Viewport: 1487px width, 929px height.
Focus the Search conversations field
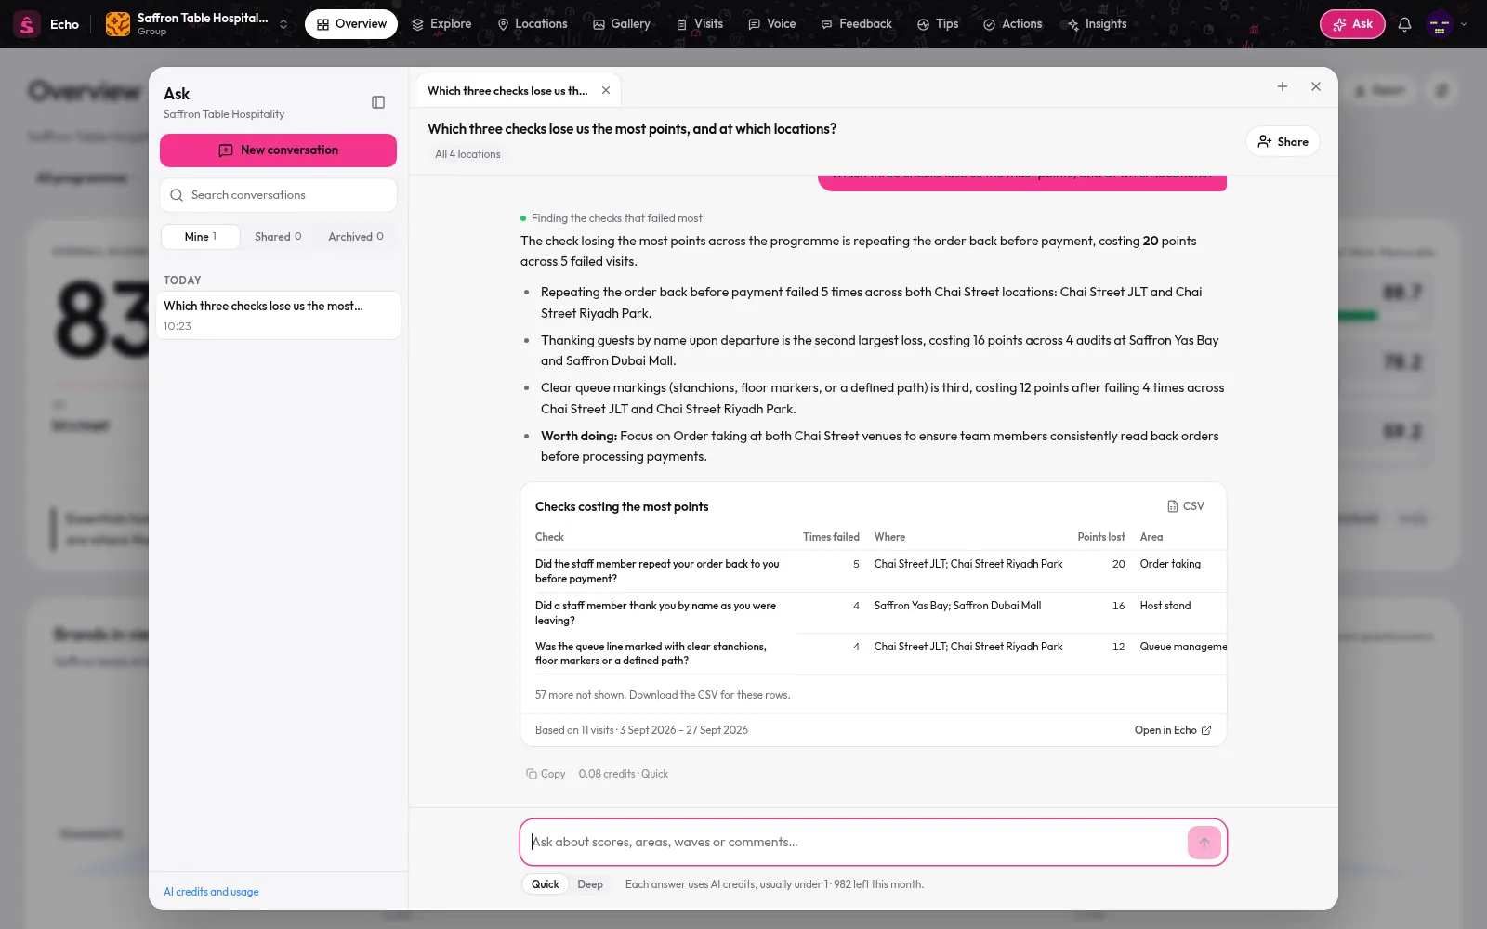(x=278, y=195)
